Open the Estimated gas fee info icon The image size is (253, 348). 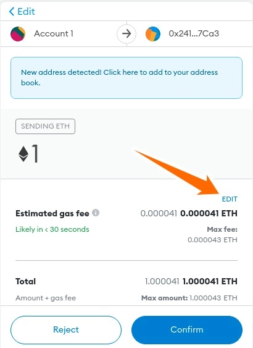tap(96, 213)
